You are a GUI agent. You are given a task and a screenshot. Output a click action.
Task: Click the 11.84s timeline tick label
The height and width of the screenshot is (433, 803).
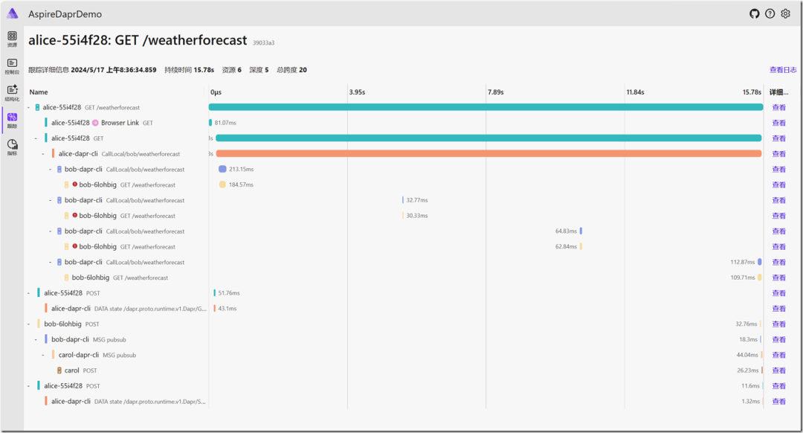pyautogui.click(x=635, y=92)
